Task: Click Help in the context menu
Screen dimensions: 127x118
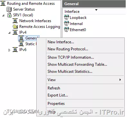Action: tap(85, 112)
